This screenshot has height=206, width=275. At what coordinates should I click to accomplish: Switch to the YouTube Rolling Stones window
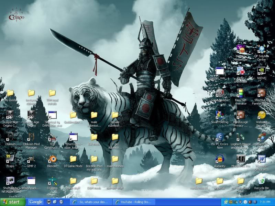(x=135, y=202)
